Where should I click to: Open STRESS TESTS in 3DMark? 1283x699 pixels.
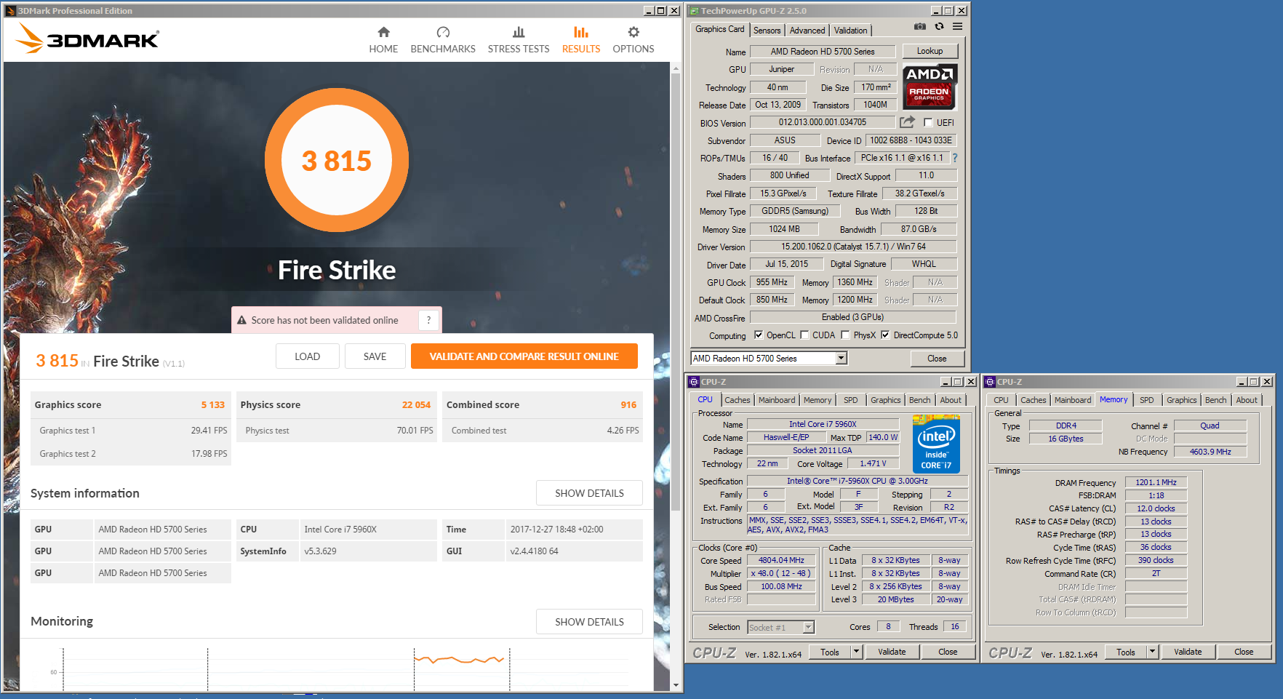point(519,40)
